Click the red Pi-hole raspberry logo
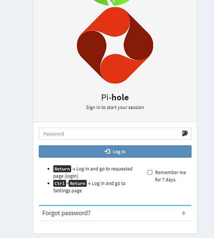The image size is (214, 238). [115, 45]
